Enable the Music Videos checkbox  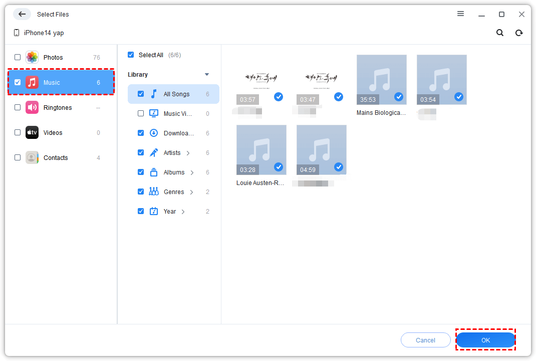141,114
